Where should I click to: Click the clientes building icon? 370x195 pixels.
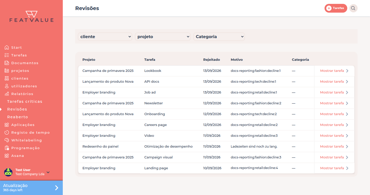7,78
